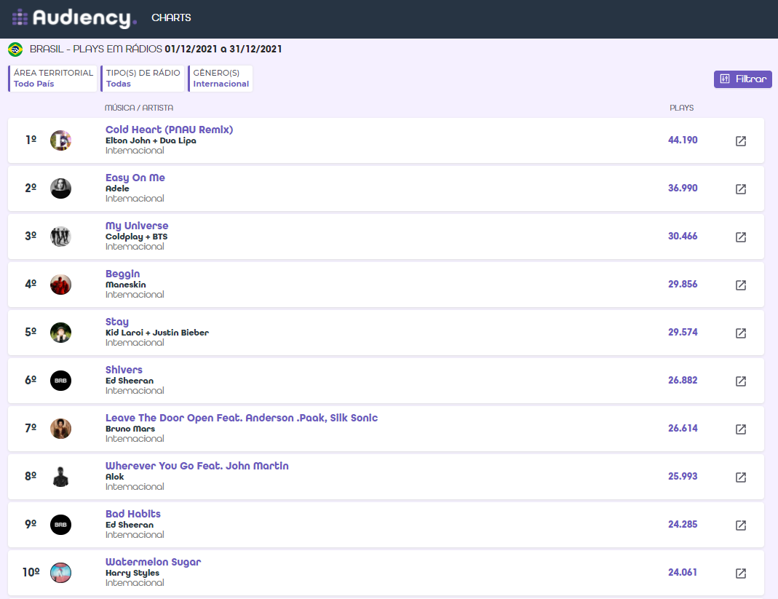Open external link icon for Leave The Door Open

740,429
